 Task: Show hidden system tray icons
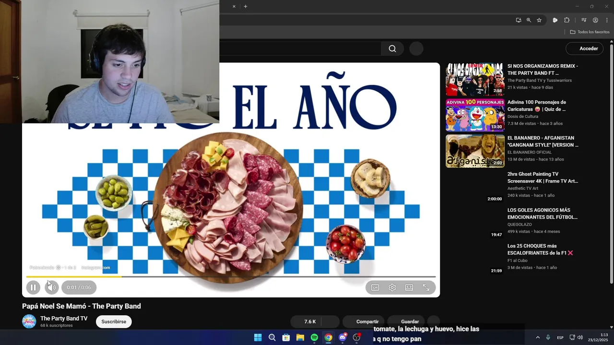point(538,337)
